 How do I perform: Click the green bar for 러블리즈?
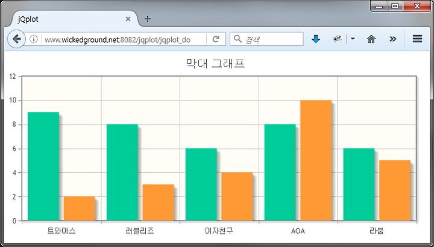coord(122,172)
